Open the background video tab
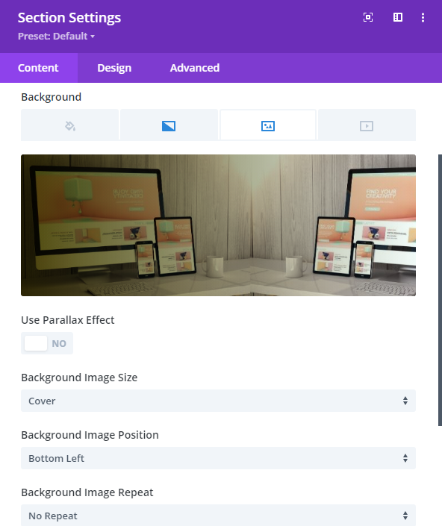442x526 pixels. 367,125
